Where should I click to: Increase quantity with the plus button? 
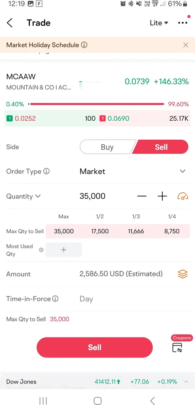point(162,196)
